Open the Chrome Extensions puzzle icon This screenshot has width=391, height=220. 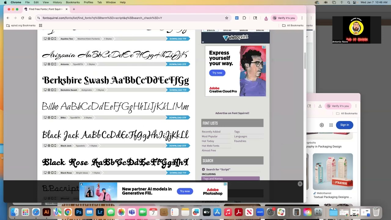244,18
